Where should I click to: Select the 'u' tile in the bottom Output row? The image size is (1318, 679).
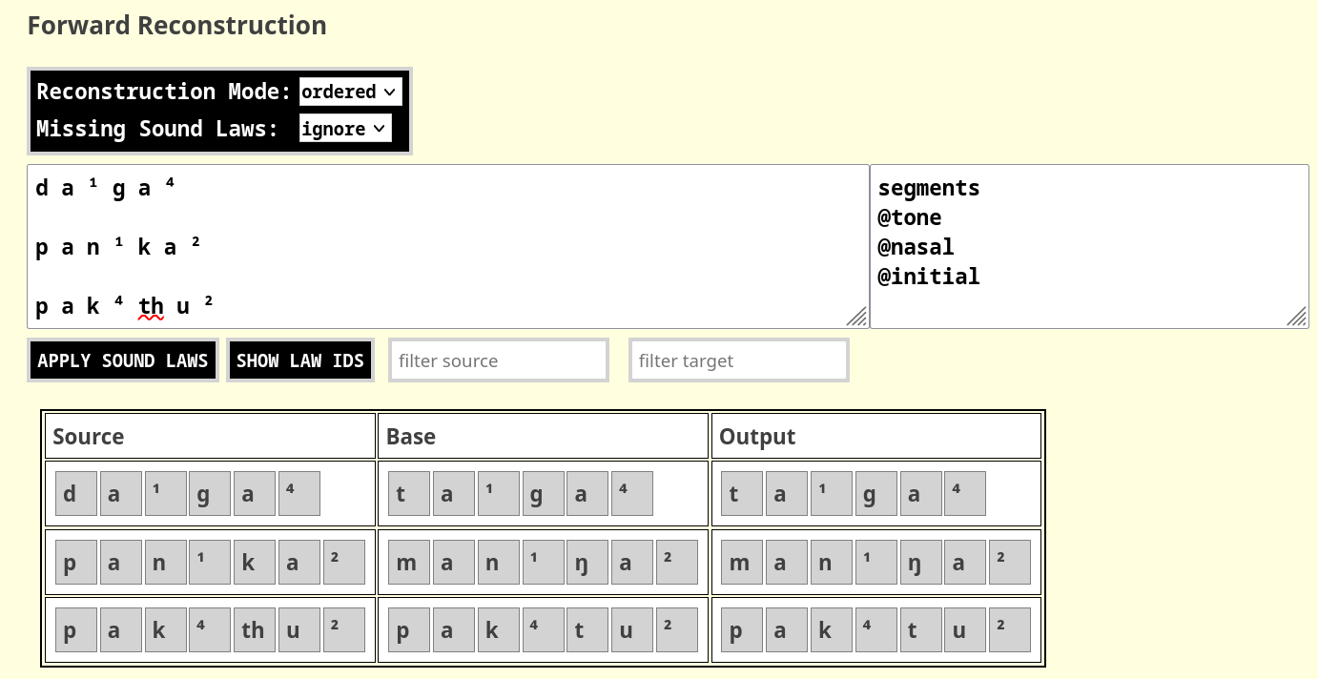[964, 629]
